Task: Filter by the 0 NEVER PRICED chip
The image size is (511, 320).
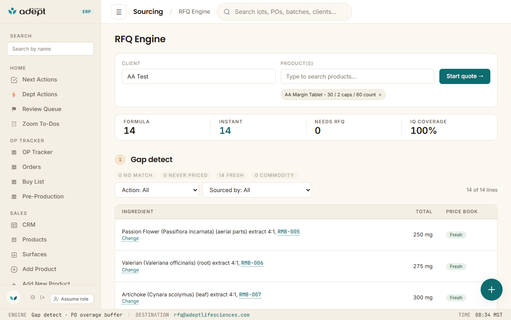Action: coord(186,175)
